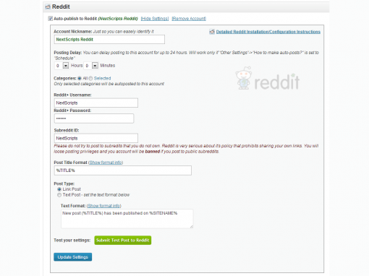Click the Update Settings button
369x276 pixels.
click(x=73, y=257)
